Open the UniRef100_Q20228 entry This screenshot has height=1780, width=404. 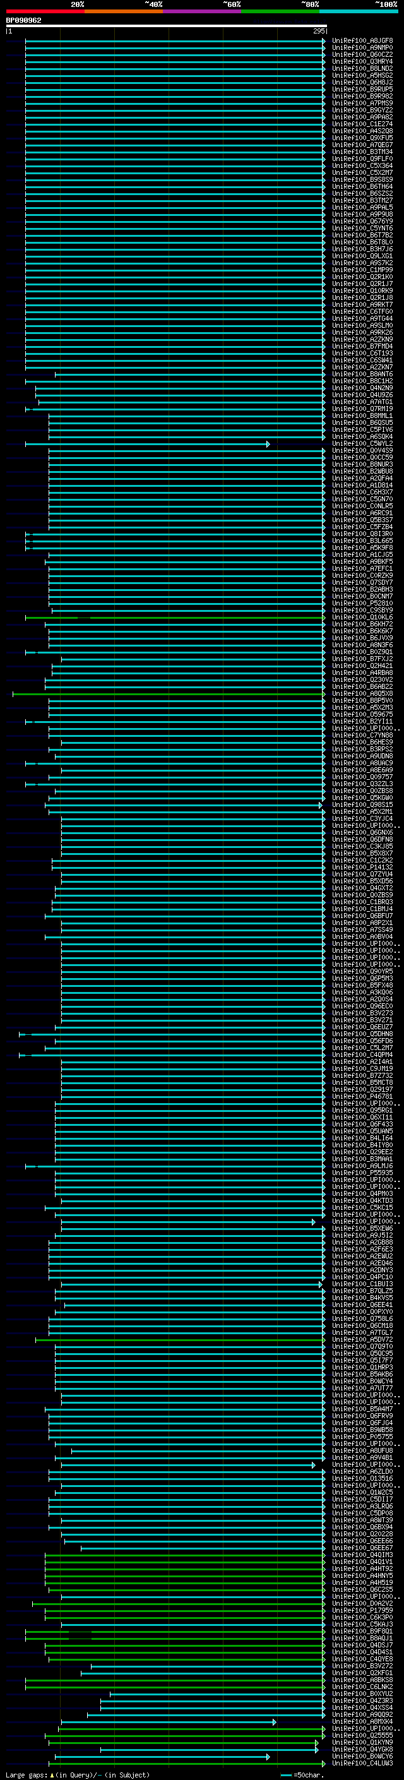coord(362,1533)
